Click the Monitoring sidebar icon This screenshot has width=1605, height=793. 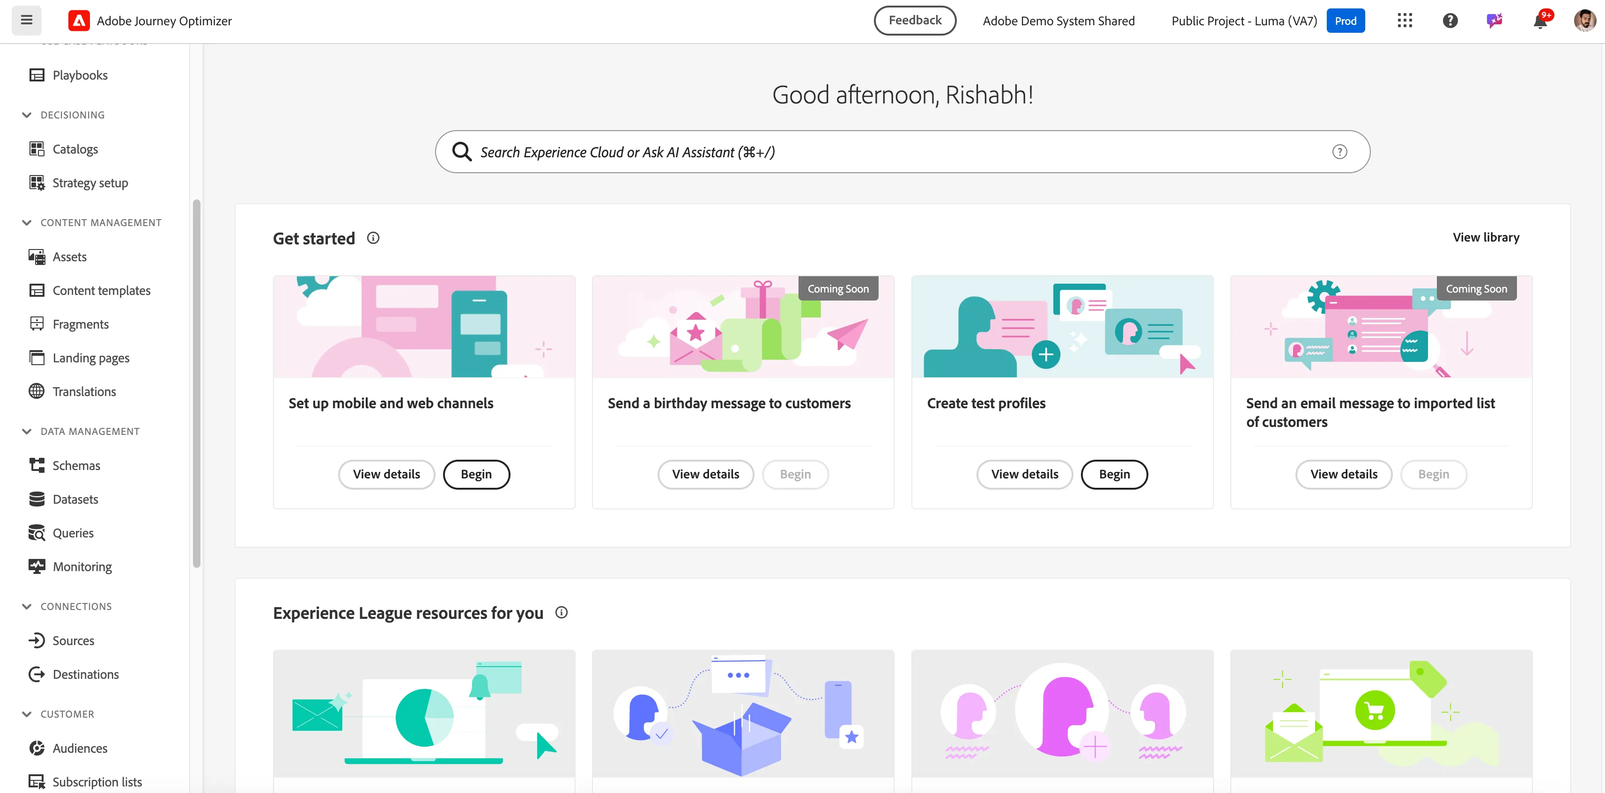[37, 566]
